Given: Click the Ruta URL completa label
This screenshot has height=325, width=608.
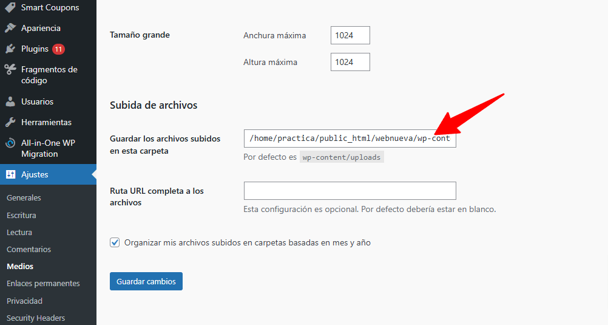Looking at the screenshot, I should pos(157,196).
